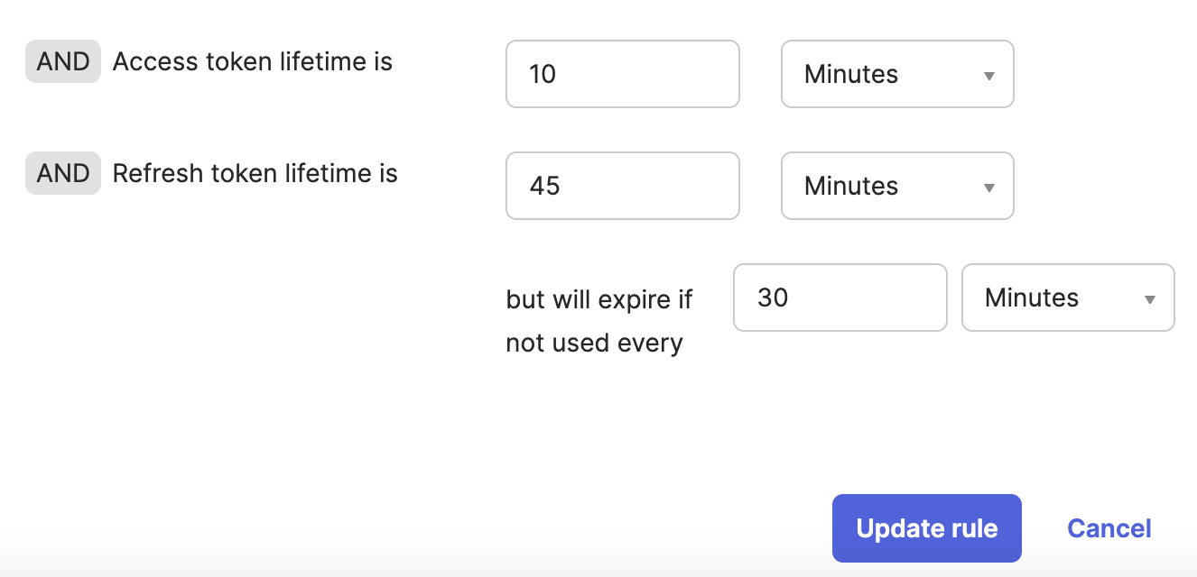Click the inactivity expiry field showing 30
Image resolution: width=1197 pixels, height=577 pixels.
(x=840, y=298)
